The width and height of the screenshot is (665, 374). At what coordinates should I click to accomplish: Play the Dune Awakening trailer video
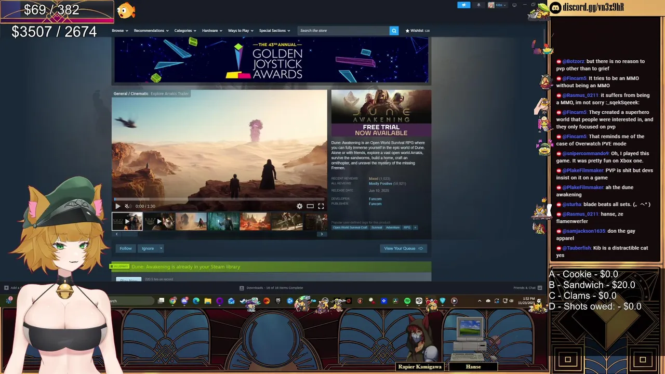pos(117,206)
